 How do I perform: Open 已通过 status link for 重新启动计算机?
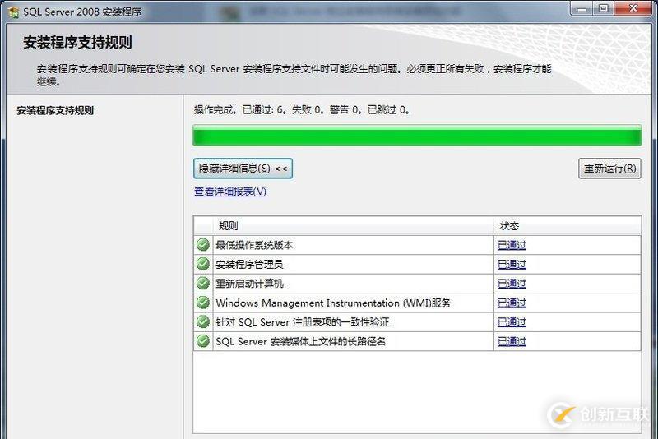512,284
